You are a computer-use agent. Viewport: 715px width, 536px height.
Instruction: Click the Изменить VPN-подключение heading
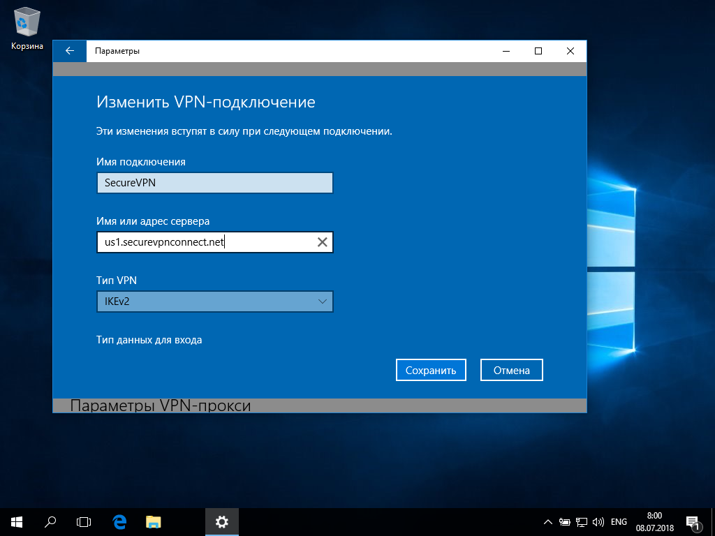pos(206,102)
